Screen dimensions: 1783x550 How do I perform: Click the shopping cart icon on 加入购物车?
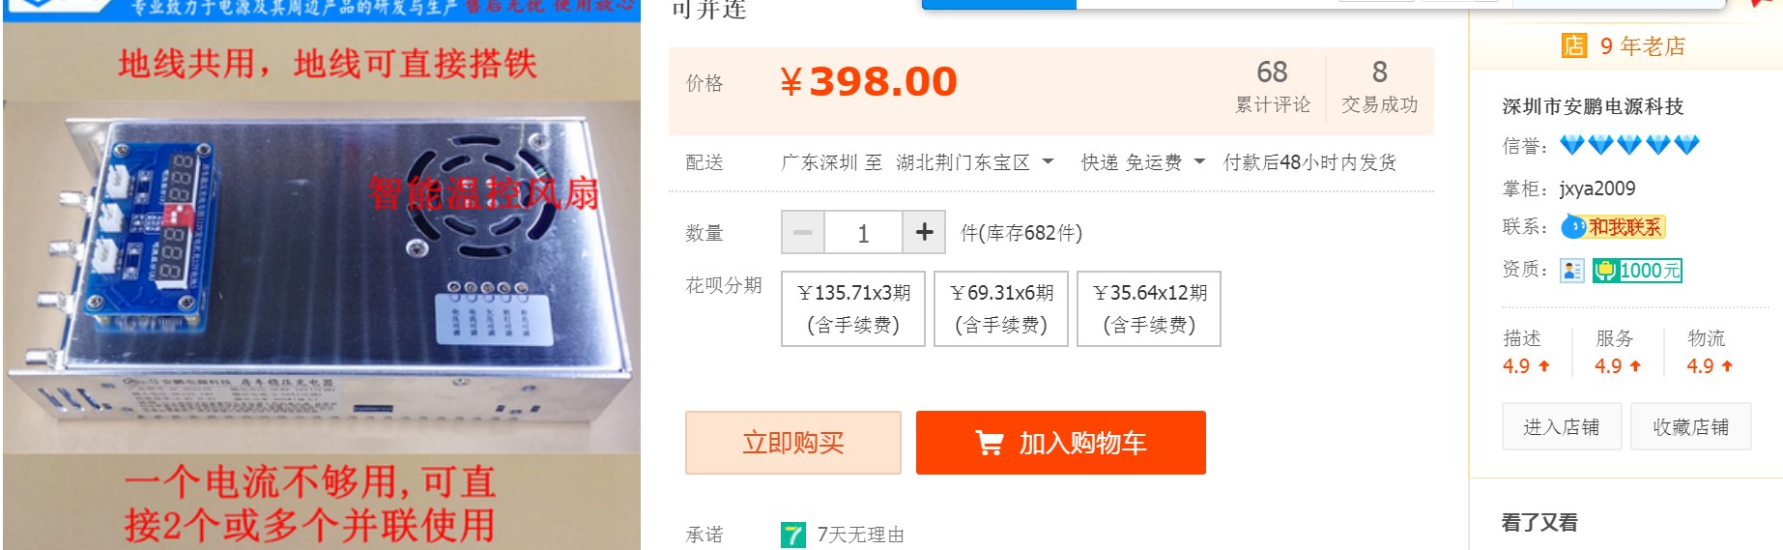click(990, 443)
